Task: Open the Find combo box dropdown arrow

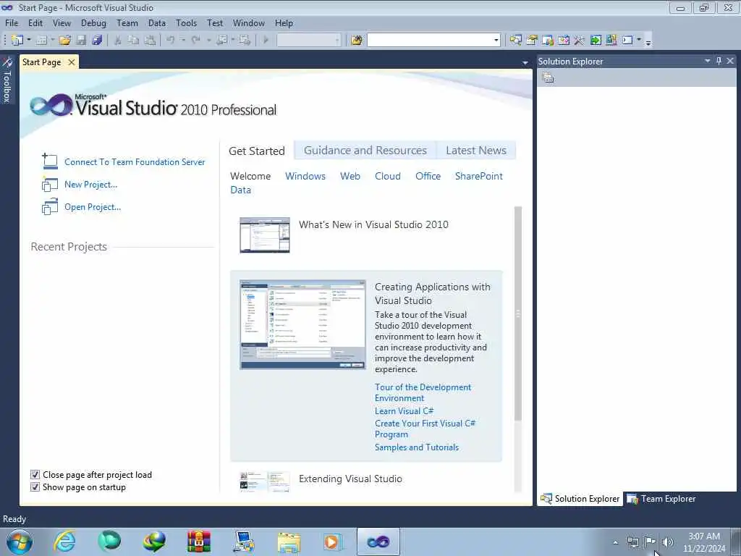Action: (496, 41)
